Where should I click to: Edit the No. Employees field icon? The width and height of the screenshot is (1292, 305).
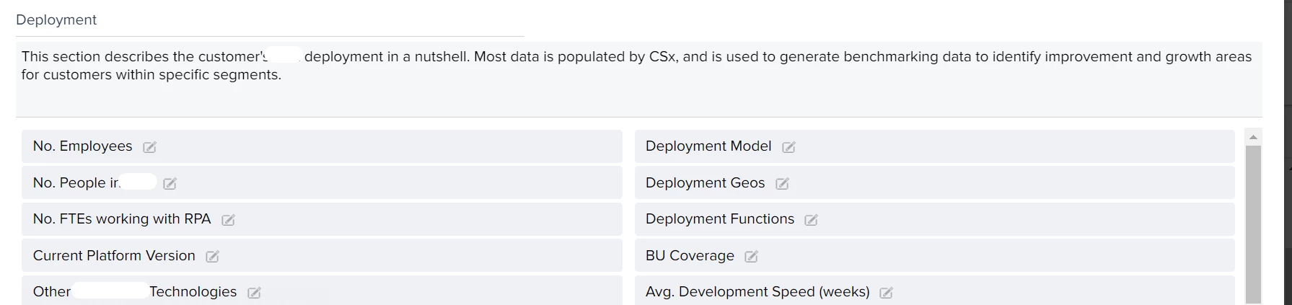point(149,147)
